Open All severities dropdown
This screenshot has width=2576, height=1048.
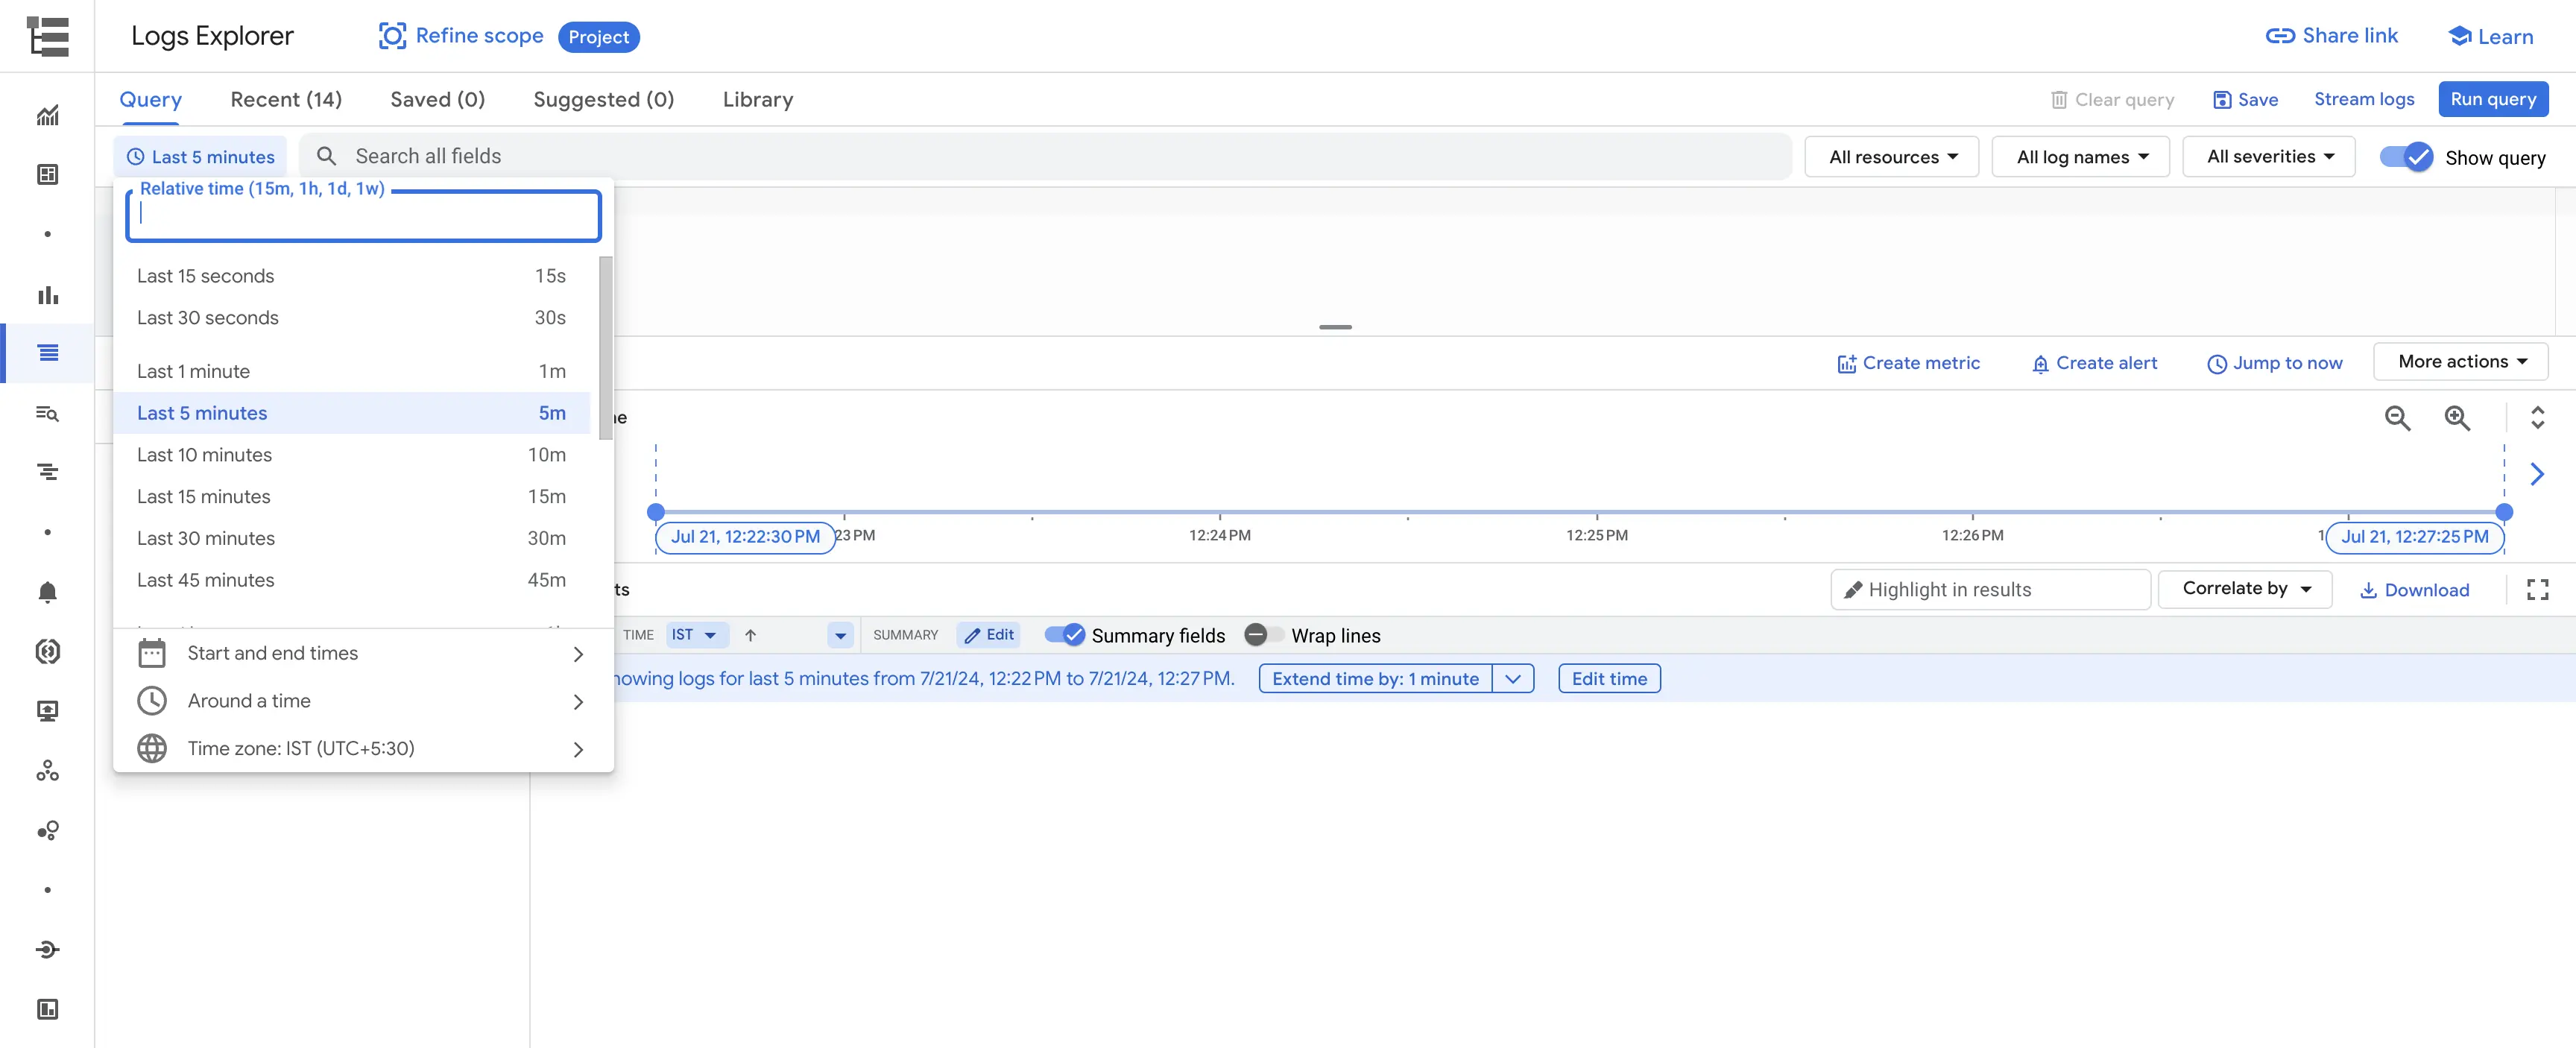point(2268,157)
